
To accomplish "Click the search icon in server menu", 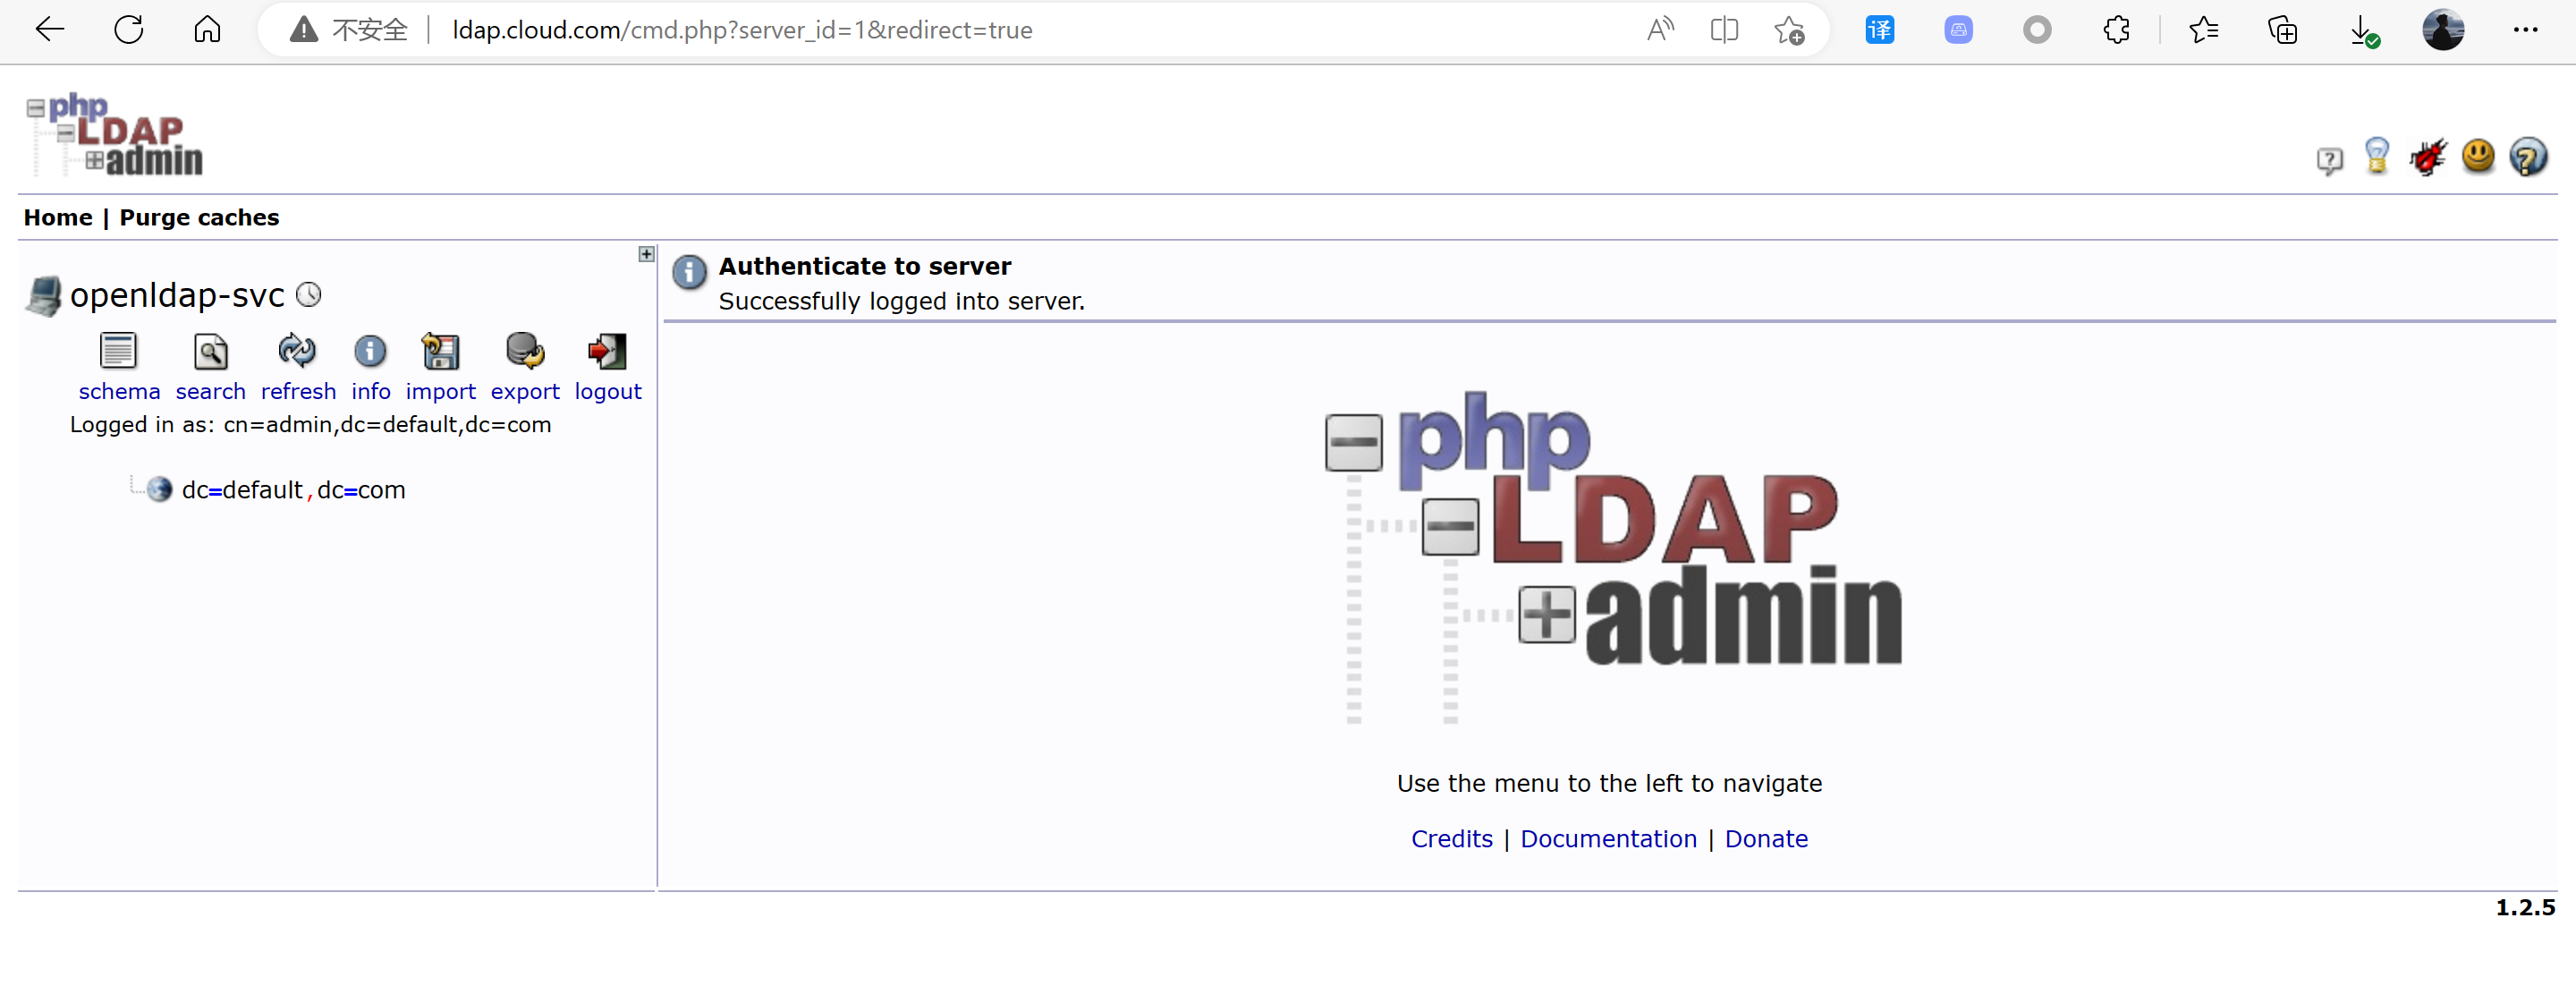I will [x=210, y=351].
